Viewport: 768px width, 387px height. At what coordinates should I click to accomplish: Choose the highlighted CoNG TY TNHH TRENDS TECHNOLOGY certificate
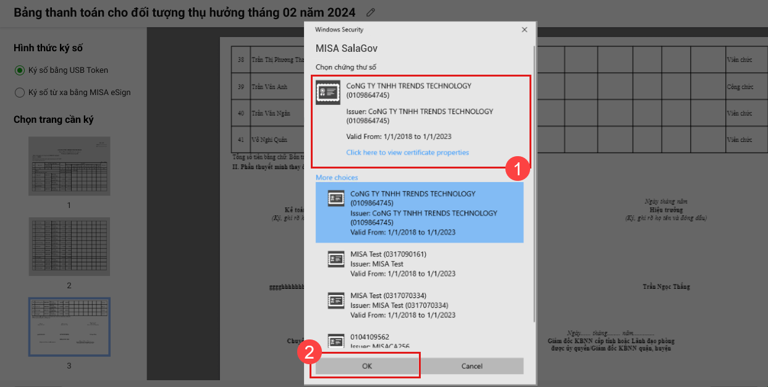420,213
